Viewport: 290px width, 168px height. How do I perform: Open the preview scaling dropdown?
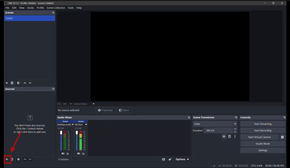click(93, 104)
